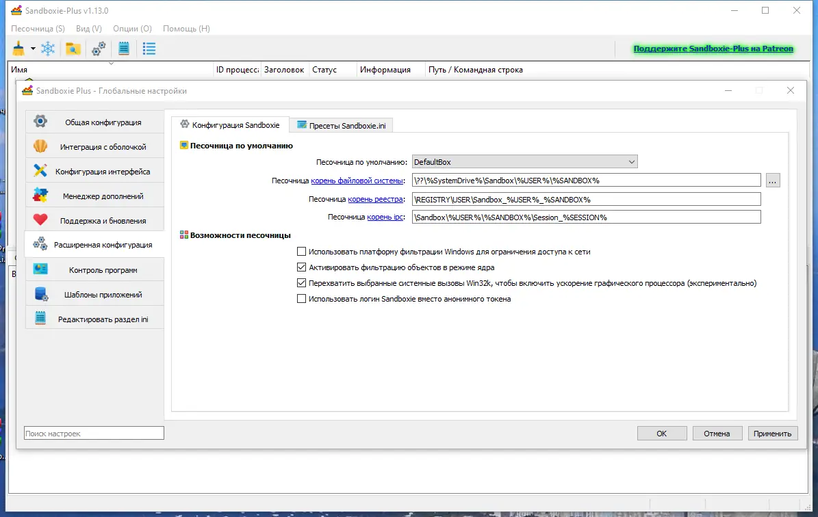The width and height of the screenshot is (818, 517).
Task: Open the корень реестра link
Action: point(376,200)
